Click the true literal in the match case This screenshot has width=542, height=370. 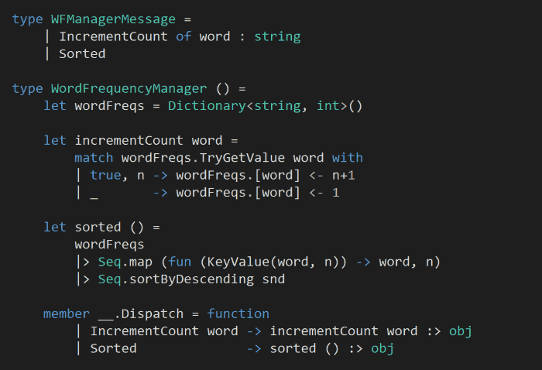pyautogui.click(x=105, y=175)
